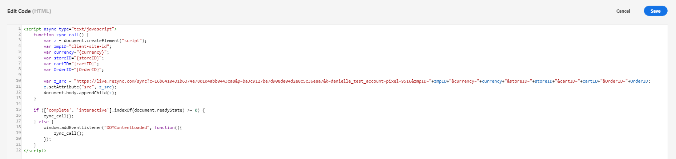Image resolution: width=676 pixels, height=159 pixels.
Task: Click the var OrderID="{OrderID}" line
Action: tap(74, 70)
